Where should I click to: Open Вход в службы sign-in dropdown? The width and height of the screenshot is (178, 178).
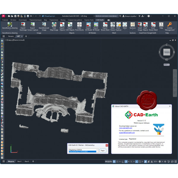pyautogui.click(x=130, y=16)
